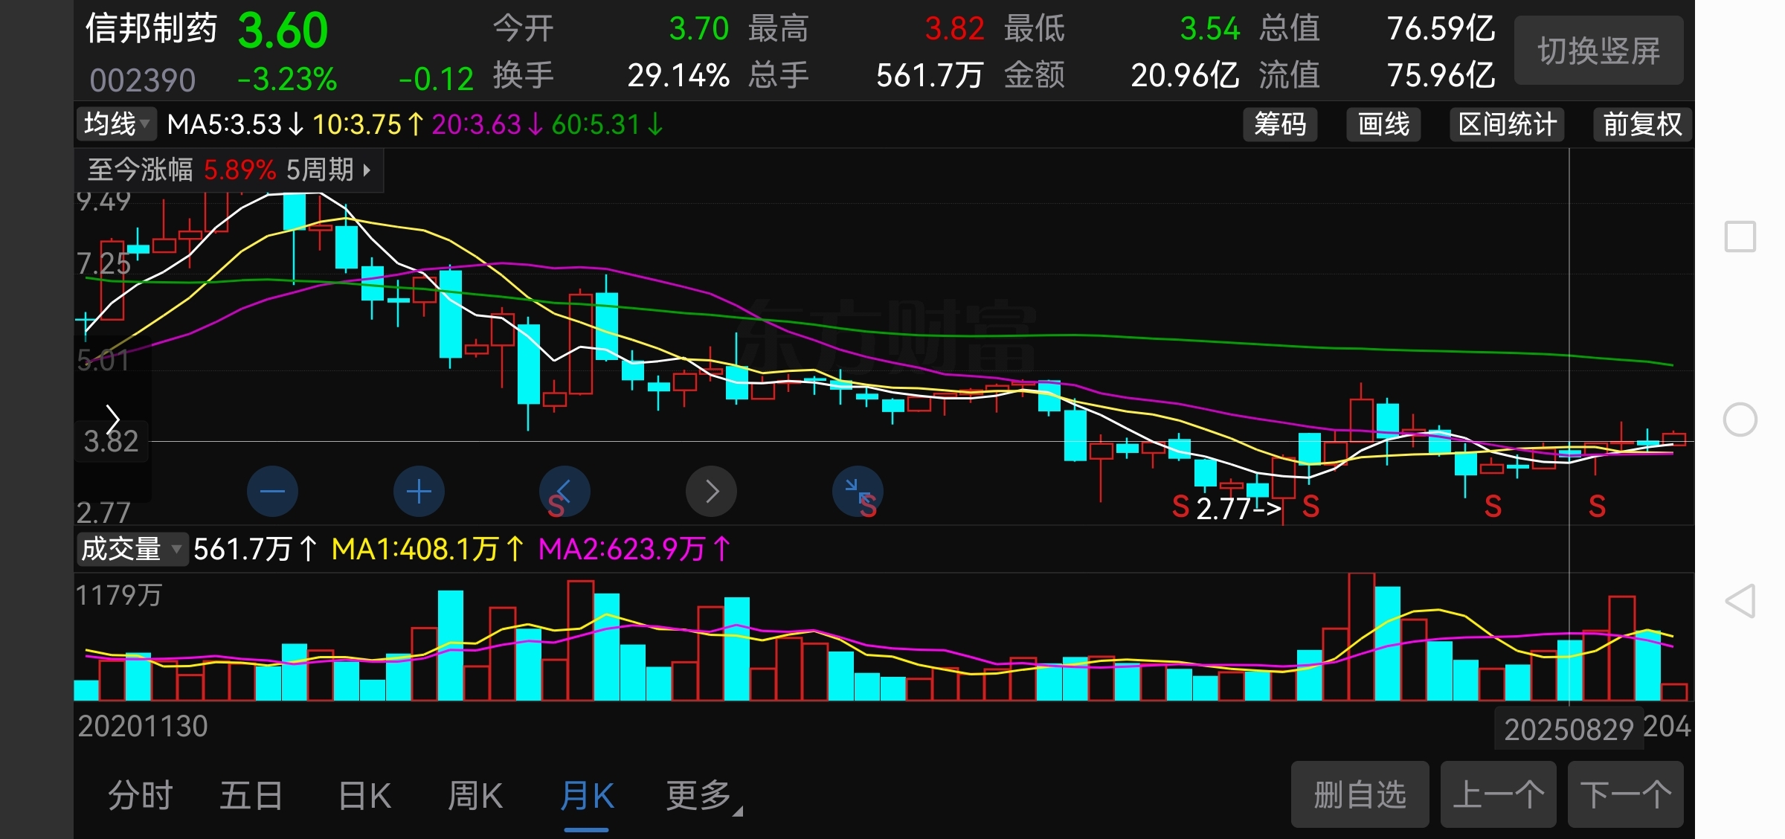Viewport: 1785px width, 839px height.
Task: Toggle 筹码 chip distribution display
Action: pos(1280,124)
